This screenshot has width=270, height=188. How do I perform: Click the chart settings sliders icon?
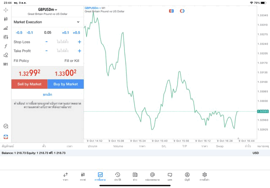click(x=5, y=37)
